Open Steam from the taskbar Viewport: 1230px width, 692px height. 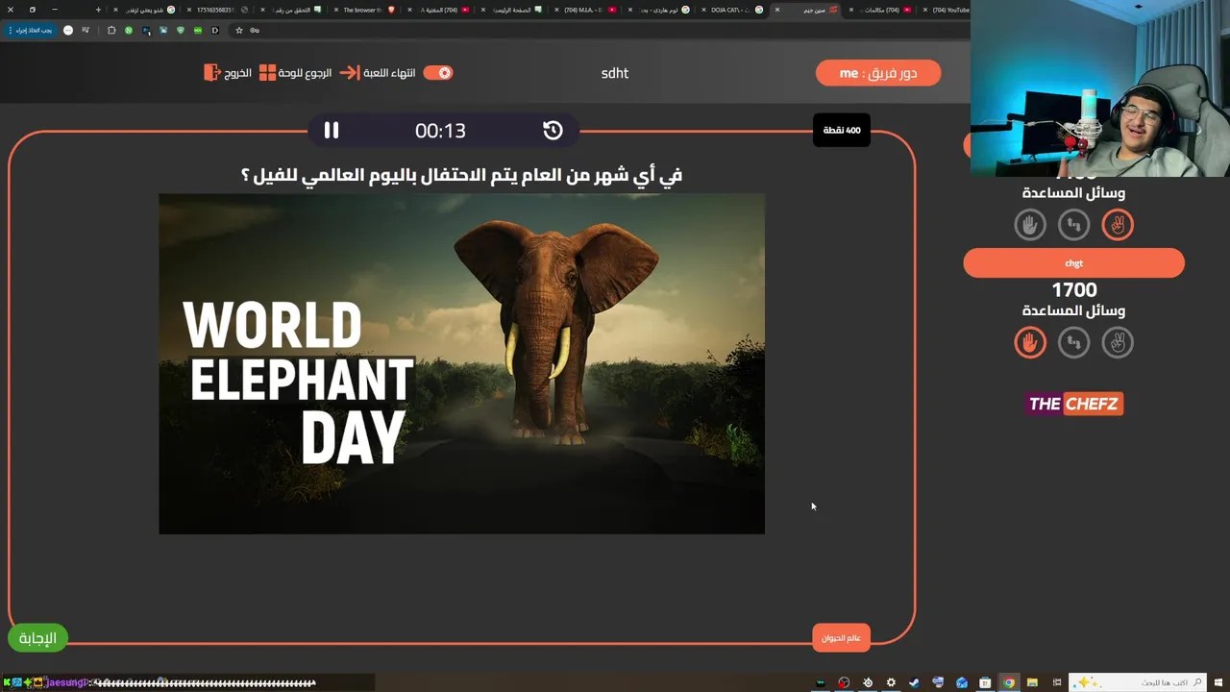(914, 682)
